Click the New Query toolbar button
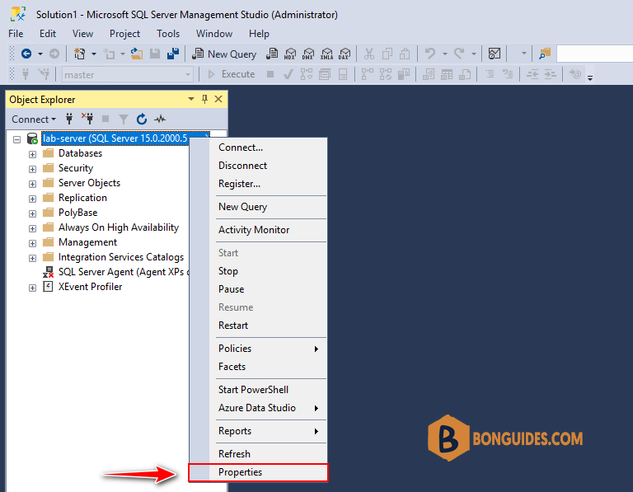The height and width of the screenshot is (492, 633). point(224,54)
